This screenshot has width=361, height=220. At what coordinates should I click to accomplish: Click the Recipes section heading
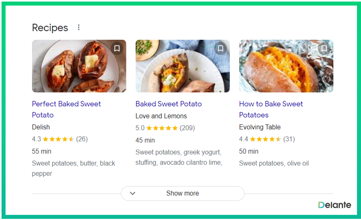tap(50, 28)
